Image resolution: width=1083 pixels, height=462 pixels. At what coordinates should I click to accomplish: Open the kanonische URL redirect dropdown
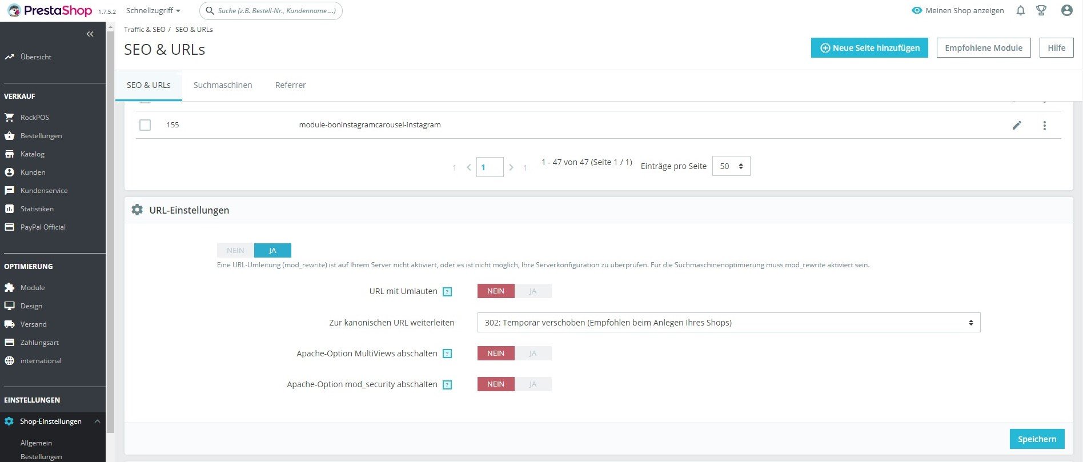point(729,323)
